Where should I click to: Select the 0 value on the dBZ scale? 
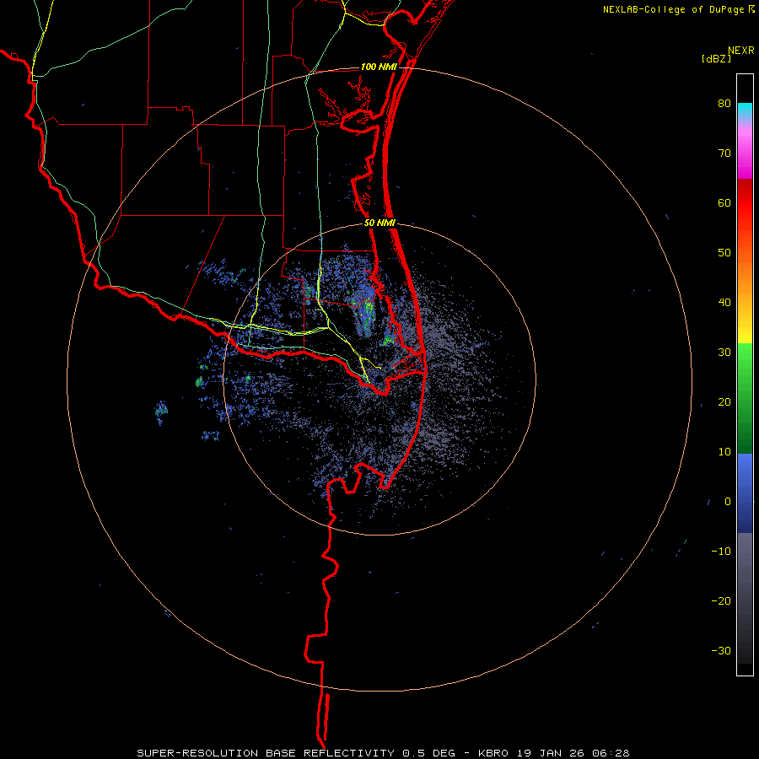[x=728, y=502]
